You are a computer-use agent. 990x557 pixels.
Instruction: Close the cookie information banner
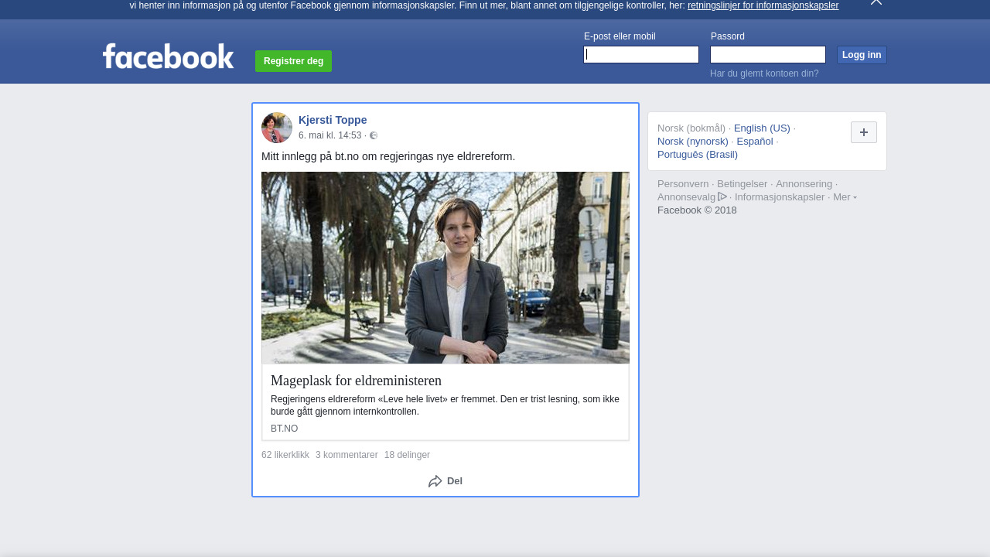[x=876, y=2]
